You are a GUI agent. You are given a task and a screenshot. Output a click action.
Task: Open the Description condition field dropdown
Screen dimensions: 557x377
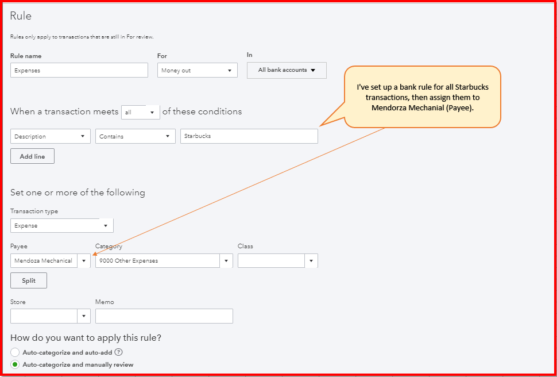coord(51,136)
